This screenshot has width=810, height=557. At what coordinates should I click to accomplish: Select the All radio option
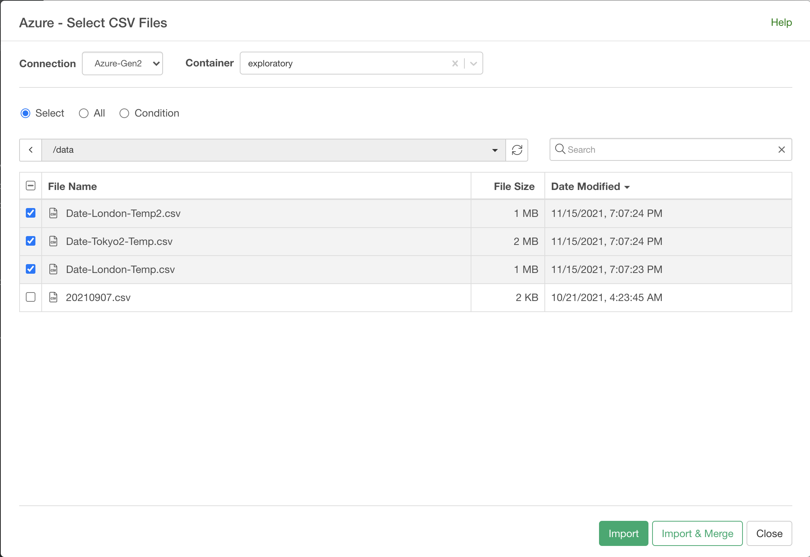pyautogui.click(x=84, y=113)
